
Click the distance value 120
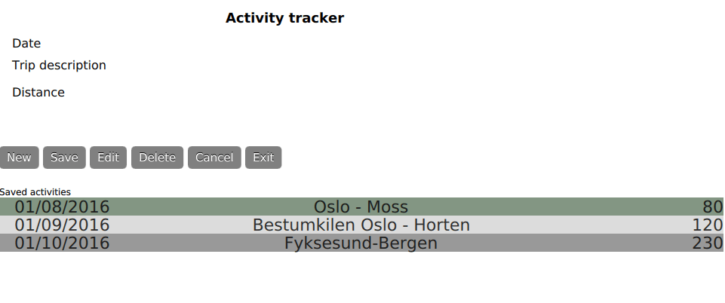(707, 225)
